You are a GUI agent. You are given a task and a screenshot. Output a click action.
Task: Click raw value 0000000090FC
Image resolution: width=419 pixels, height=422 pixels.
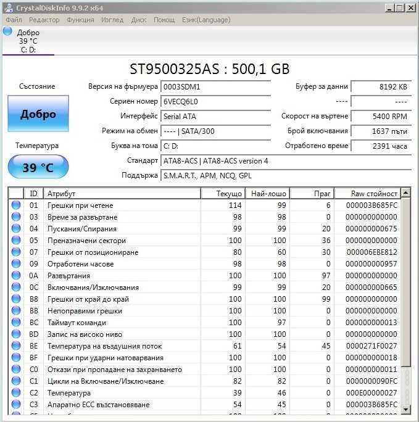tap(371, 381)
